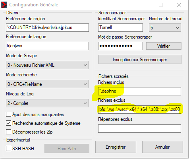This screenshot has height=159, width=189.
Task: Focus the Préférence de langue field
Action: click(x=47, y=46)
